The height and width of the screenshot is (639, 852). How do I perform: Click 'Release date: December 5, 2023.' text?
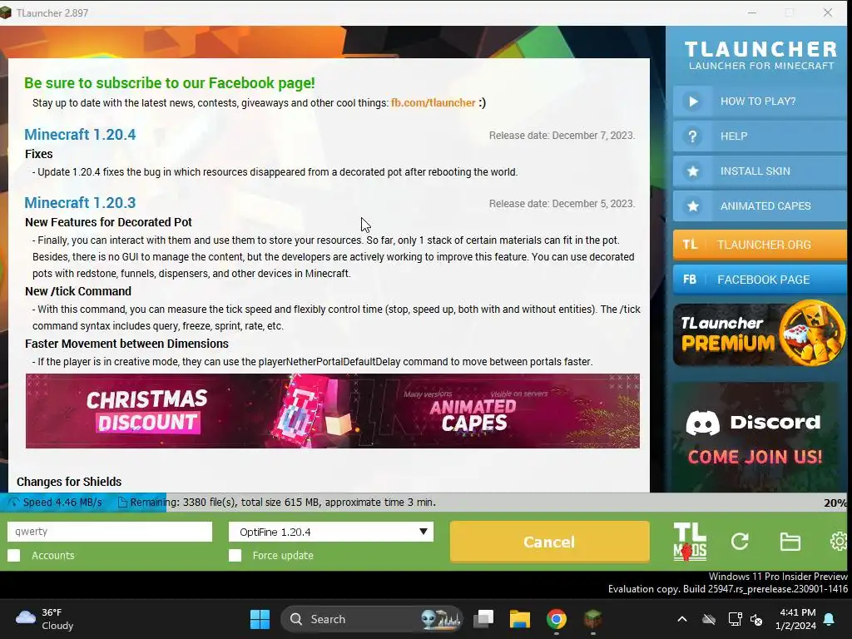point(562,203)
